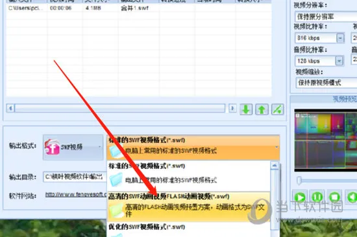
Task: Move selected file up with green up arrow
Action: pos(262,109)
